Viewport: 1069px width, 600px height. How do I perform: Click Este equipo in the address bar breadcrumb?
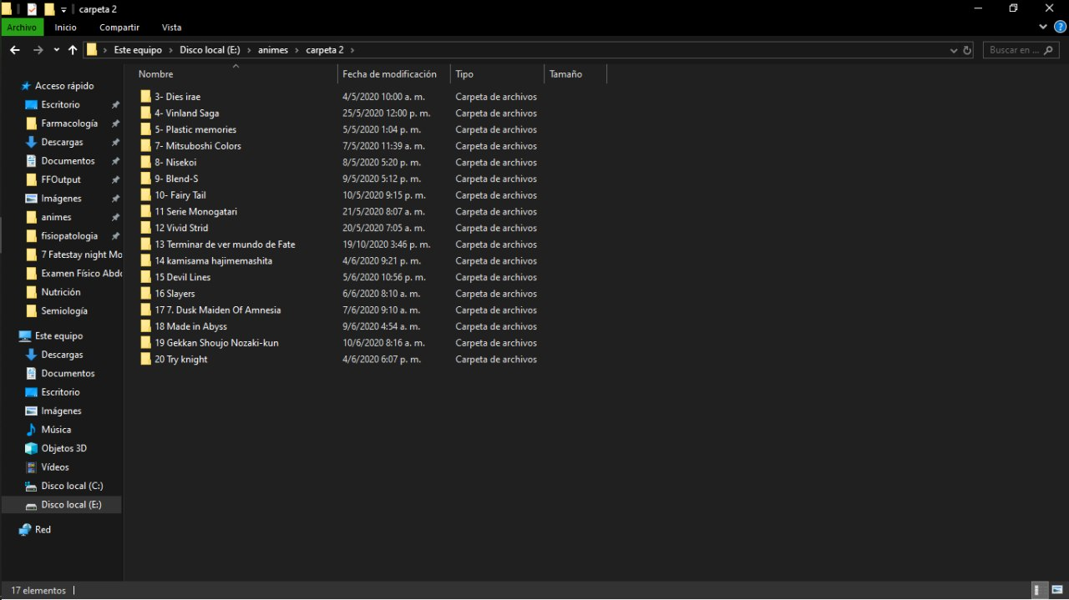[138, 50]
